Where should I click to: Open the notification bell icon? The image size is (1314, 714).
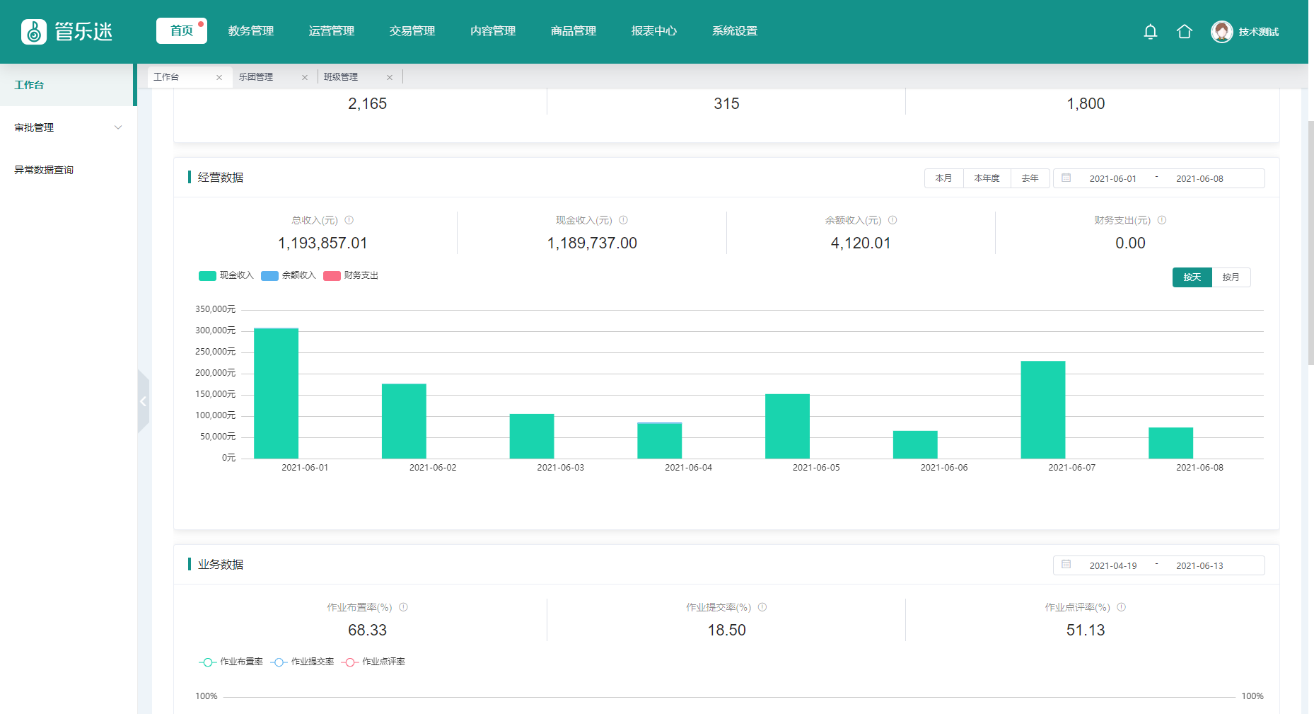(x=1150, y=32)
